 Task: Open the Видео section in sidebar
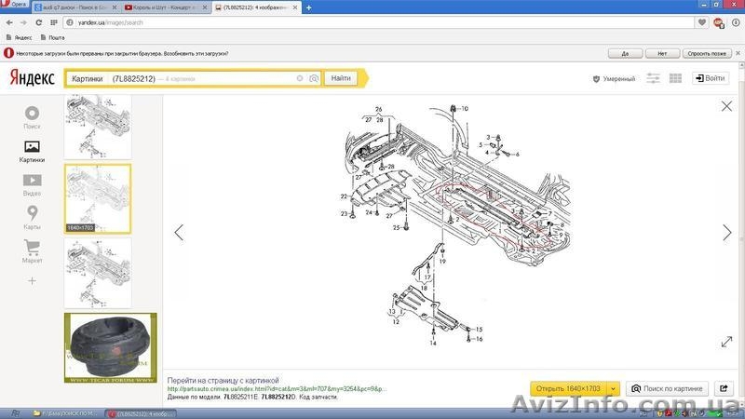point(32,183)
